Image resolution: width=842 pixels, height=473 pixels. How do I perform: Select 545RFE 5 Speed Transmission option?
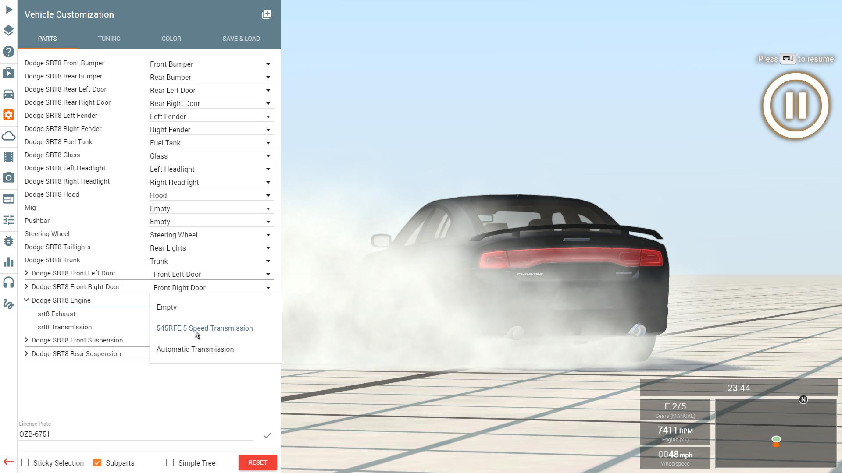[x=215, y=328]
